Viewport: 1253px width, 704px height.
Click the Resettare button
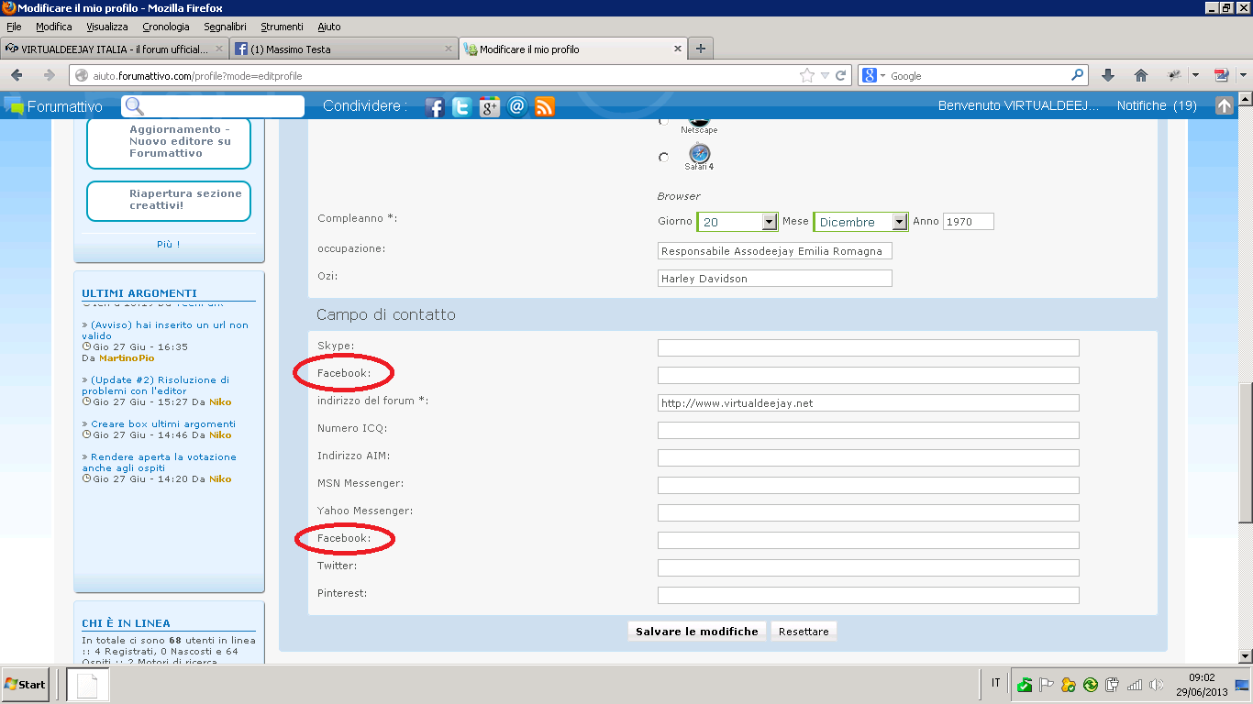(804, 632)
